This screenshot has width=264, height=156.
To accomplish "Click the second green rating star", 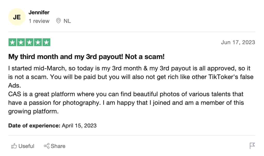I will [21, 42].
